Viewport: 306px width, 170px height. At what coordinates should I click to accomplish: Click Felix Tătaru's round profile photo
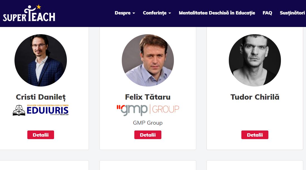pyautogui.click(x=148, y=60)
